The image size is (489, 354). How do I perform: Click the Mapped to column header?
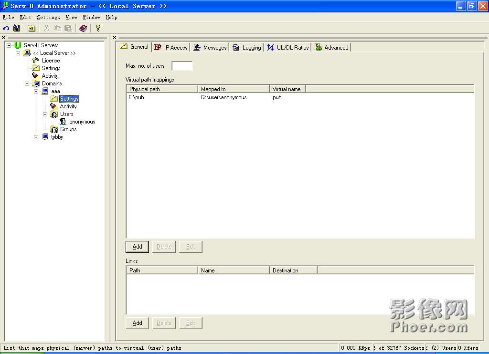point(234,89)
